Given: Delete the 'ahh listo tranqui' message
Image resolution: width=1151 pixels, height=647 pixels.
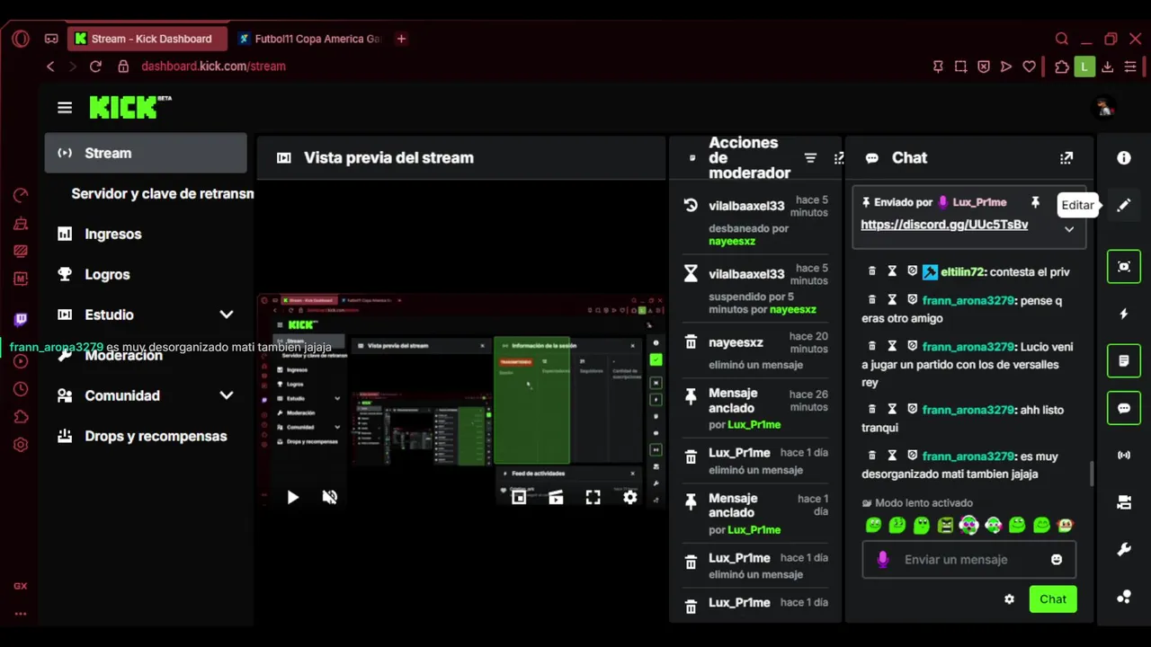Looking at the screenshot, I should [871, 410].
